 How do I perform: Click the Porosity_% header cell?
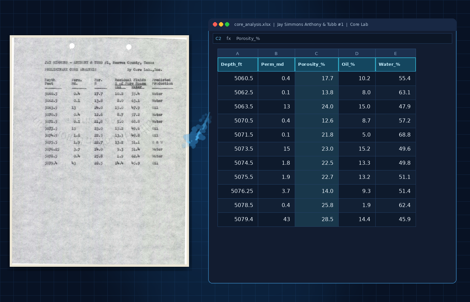pyautogui.click(x=317, y=64)
